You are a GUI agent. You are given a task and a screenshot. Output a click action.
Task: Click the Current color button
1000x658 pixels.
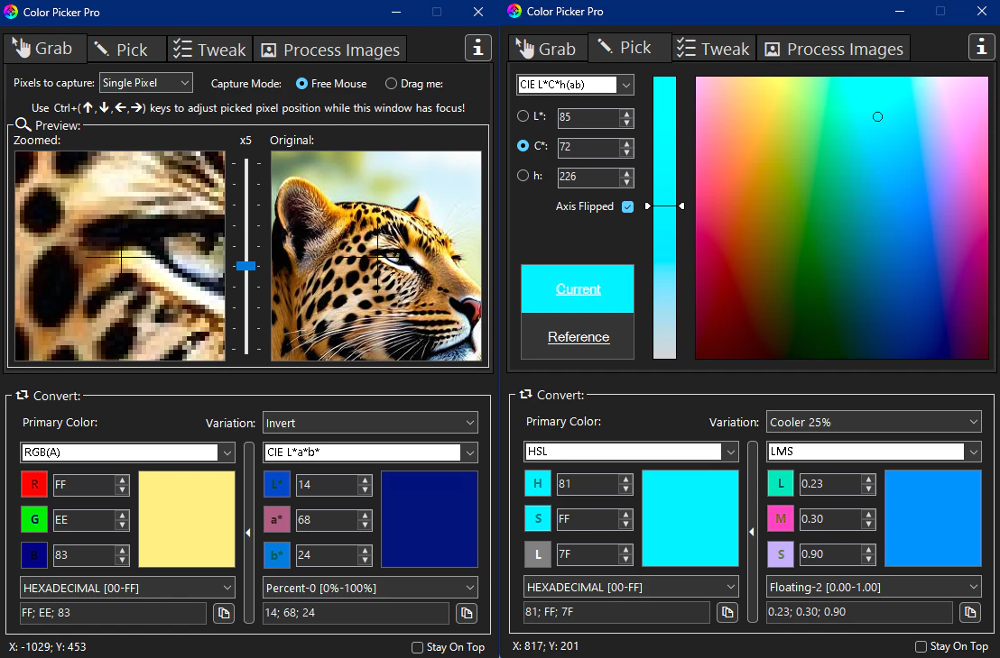577,288
